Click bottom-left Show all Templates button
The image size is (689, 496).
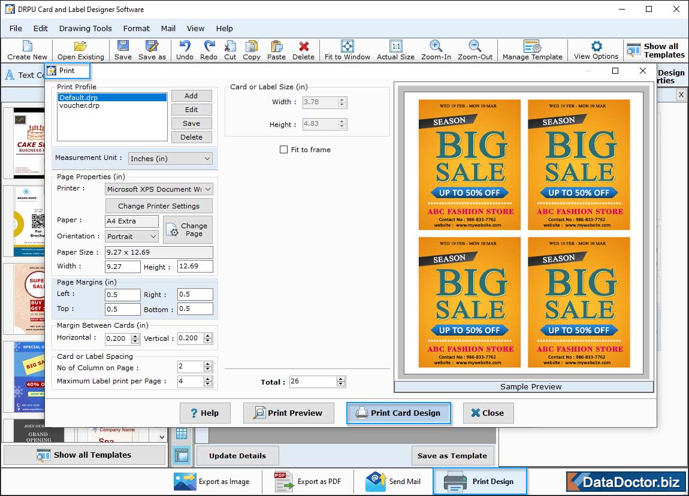84,455
